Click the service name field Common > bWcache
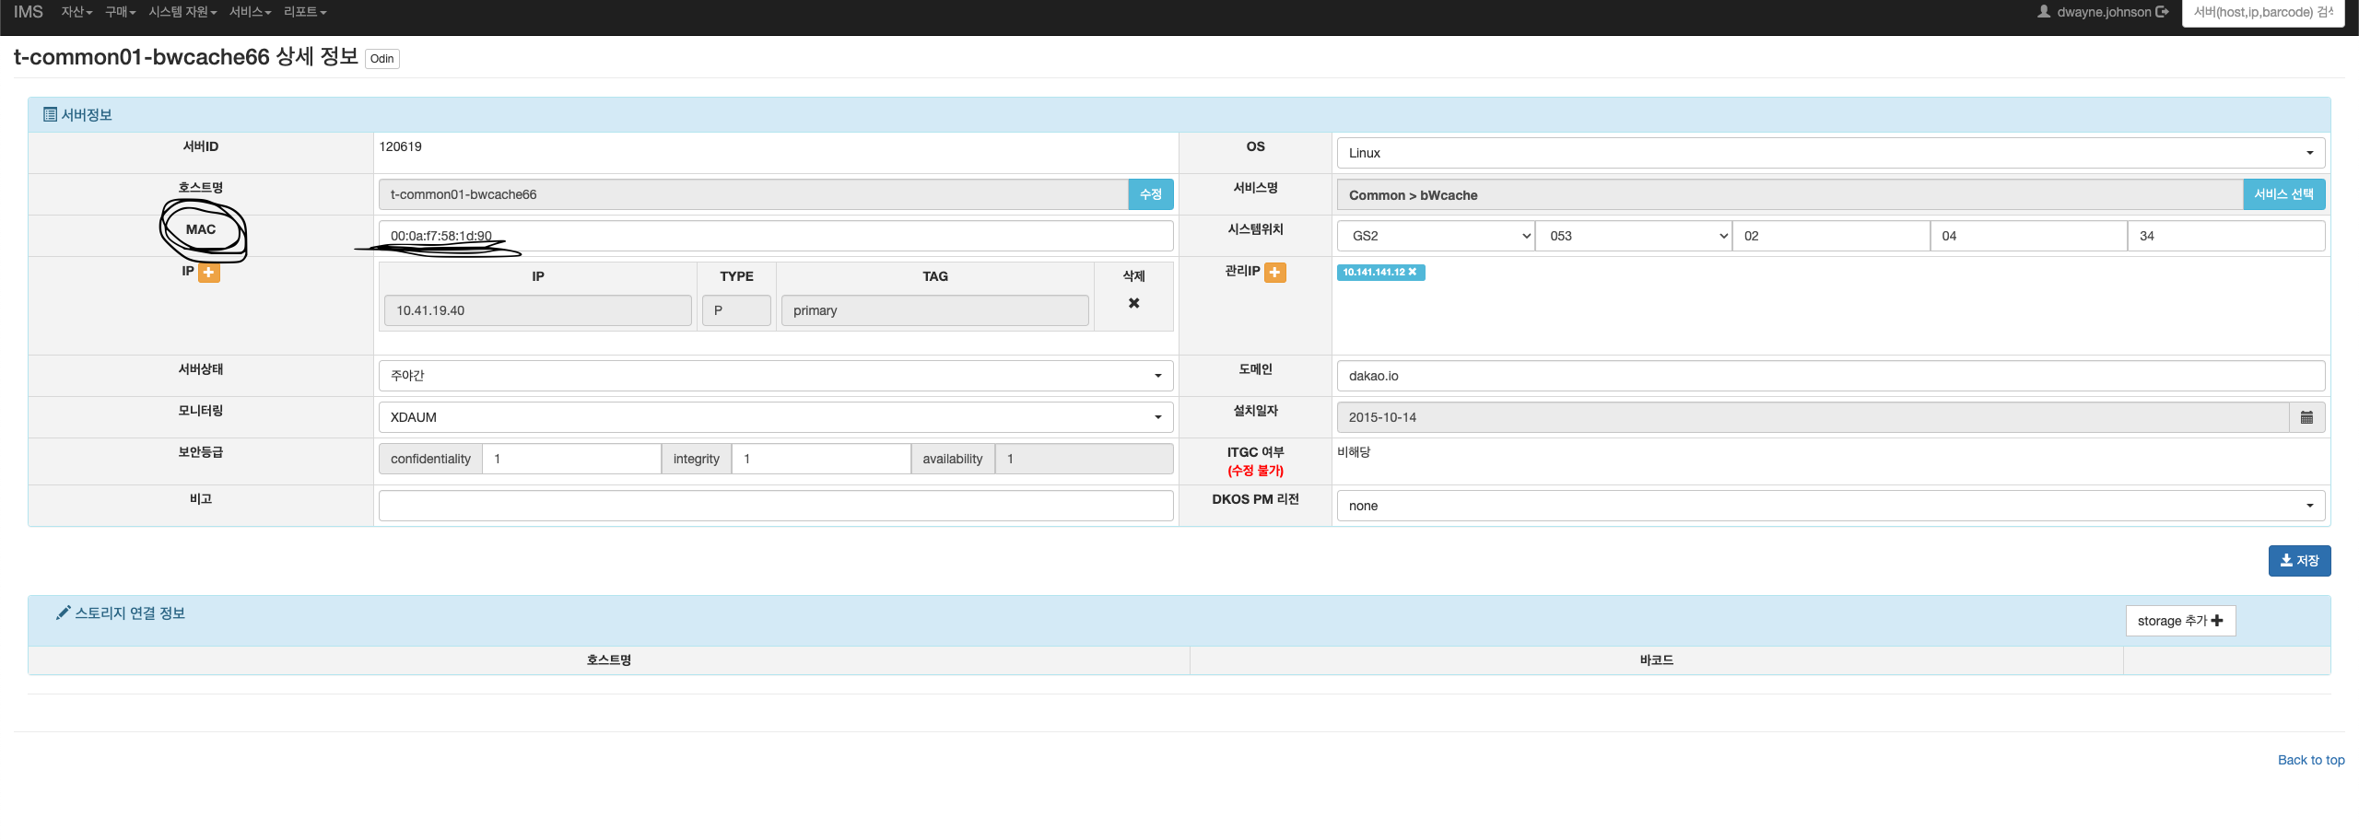 1790,194
